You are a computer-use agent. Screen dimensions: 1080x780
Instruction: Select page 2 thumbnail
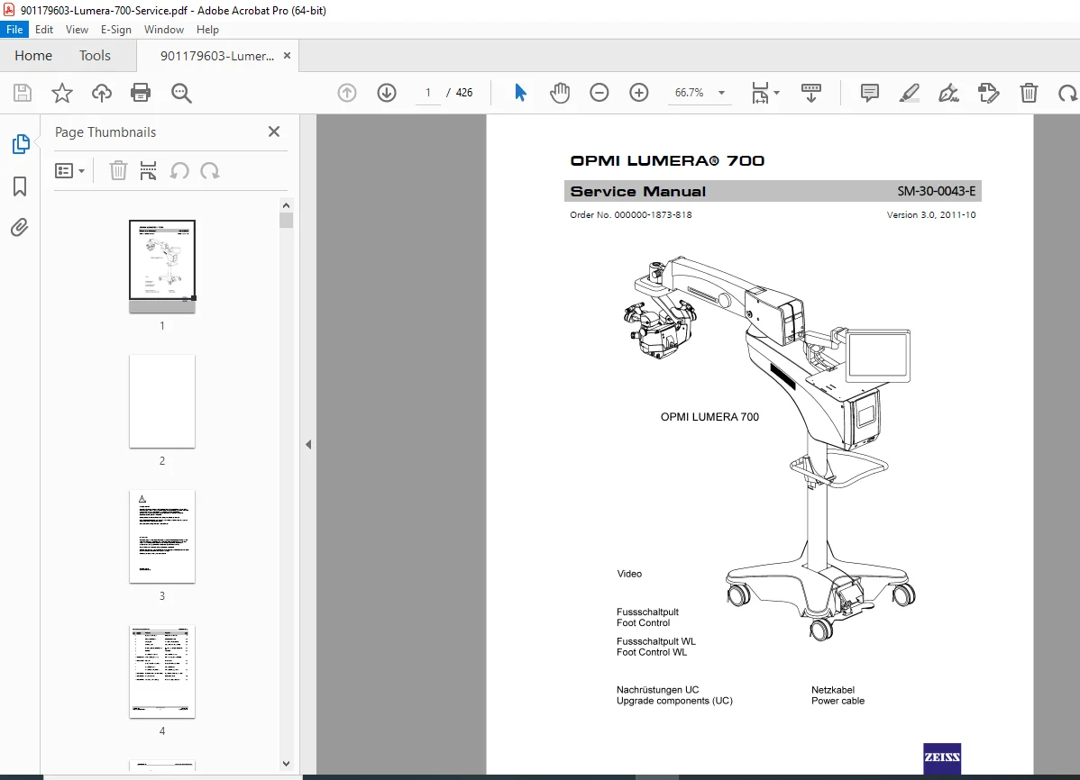coord(162,402)
